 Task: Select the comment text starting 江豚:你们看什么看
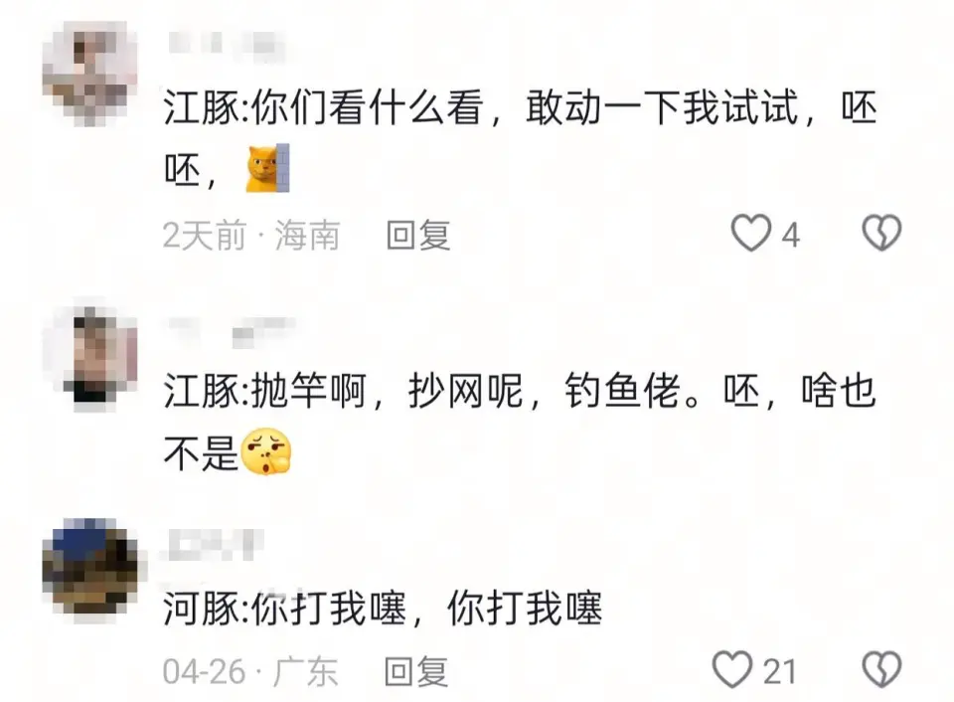[x=520, y=138]
